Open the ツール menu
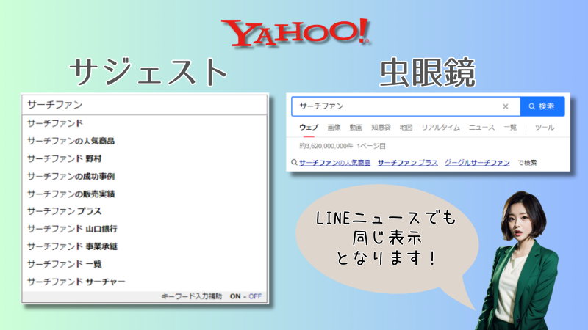 tap(545, 128)
